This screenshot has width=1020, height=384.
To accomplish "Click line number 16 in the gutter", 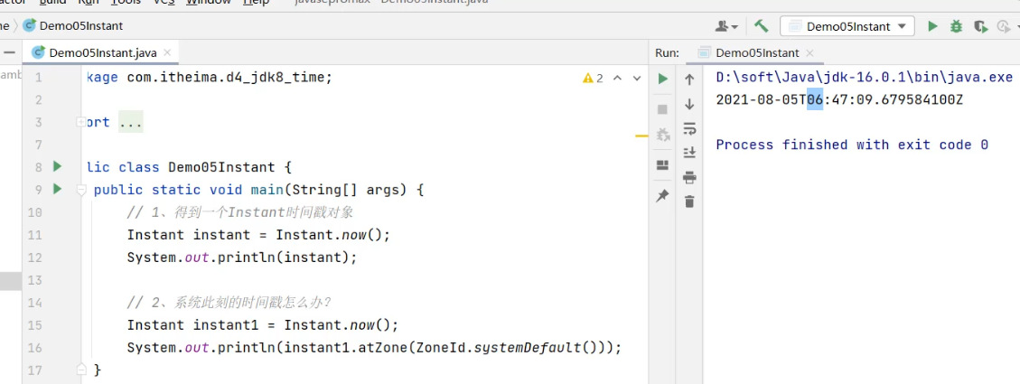I will 35,348.
